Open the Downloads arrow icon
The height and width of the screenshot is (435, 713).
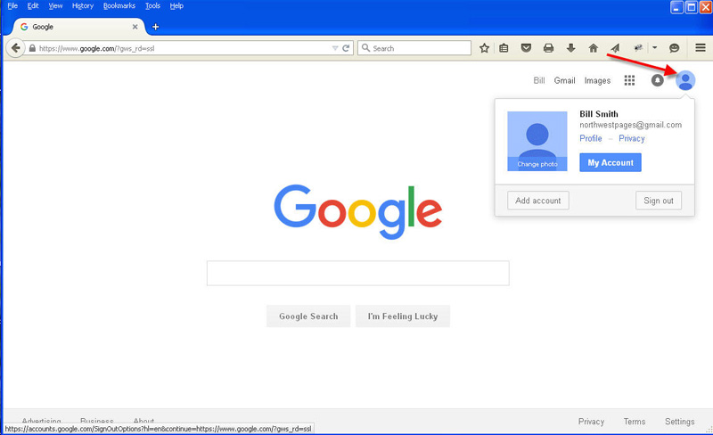570,48
